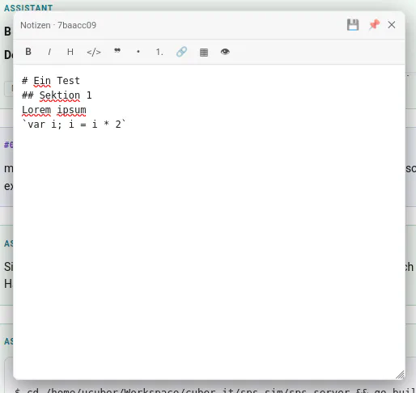Image resolution: width=416 pixels, height=393 pixels.
Task: Pin the Notizen window
Action: coord(374,25)
